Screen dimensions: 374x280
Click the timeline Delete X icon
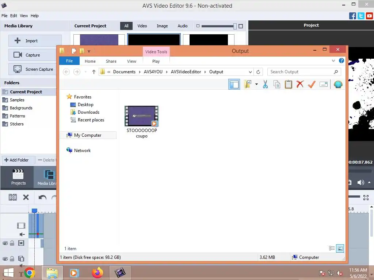26,197
